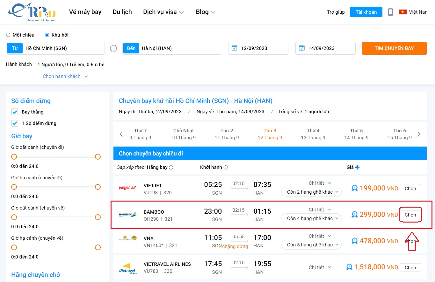Click the Hà Nội (HAN) destination field
Screen dimensions: 435x282
[172, 48]
